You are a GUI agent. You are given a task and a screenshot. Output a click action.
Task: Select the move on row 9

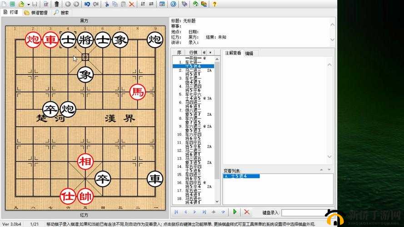pos(193,126)
